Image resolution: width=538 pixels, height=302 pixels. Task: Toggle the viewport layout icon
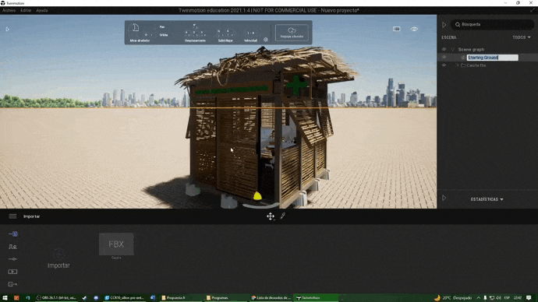[x=397, y=29]
